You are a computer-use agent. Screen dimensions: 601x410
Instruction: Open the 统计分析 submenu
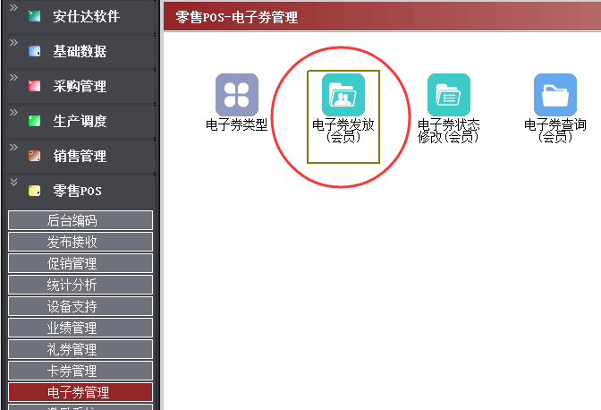(80, 285)
